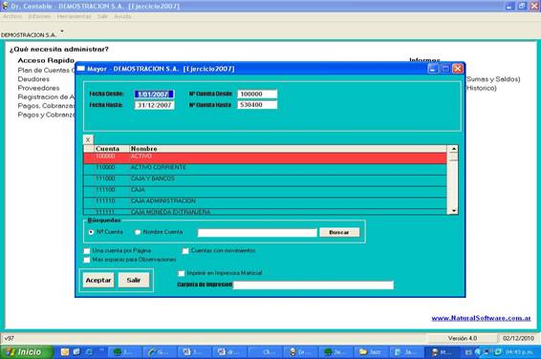Enable Cuentas con movimientos checkbox
This screenshot has height=359, width=541.
coord(185,251)
